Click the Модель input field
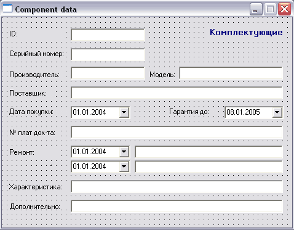This screenshot has height=230, width=294. pyautogui.click(x=231, y=73)
